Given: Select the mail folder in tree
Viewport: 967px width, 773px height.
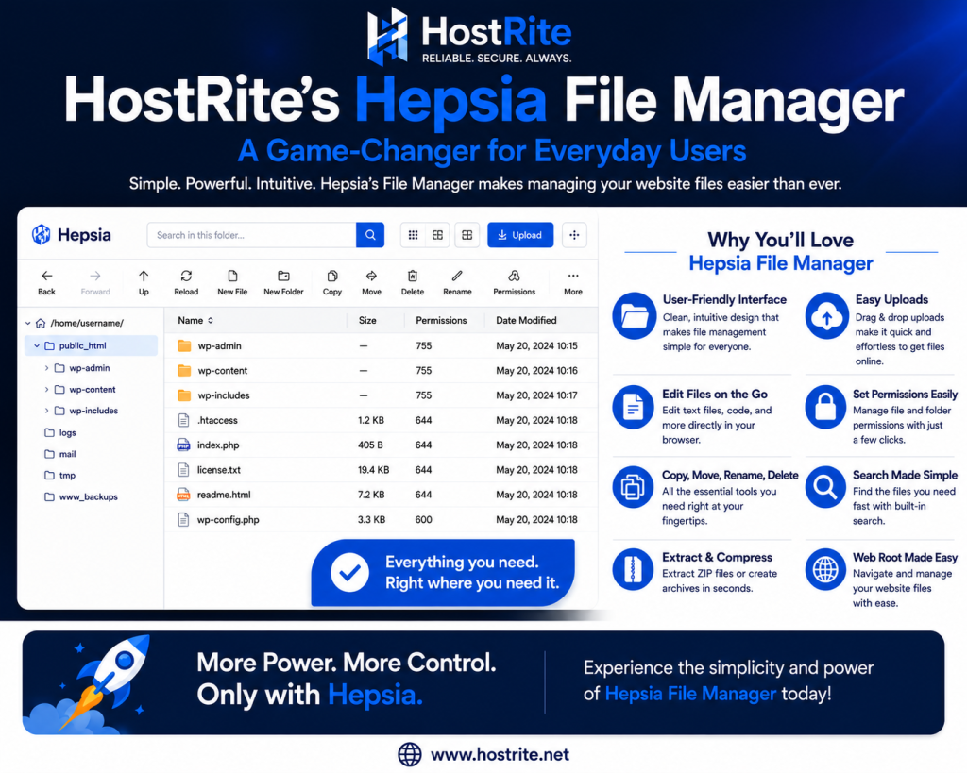Looking at the screenshot, I should coord(60,454).
